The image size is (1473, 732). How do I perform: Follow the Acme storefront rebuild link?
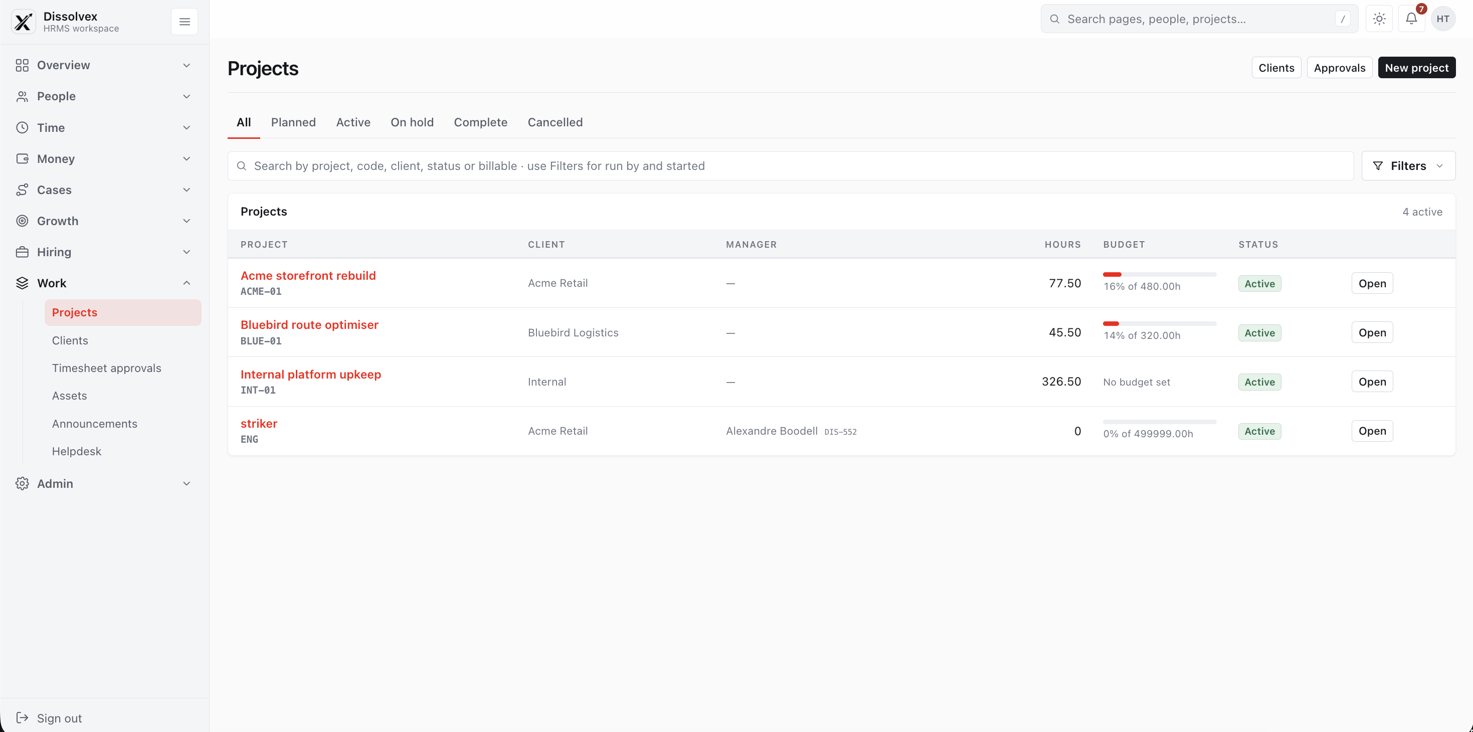point(308,276)
